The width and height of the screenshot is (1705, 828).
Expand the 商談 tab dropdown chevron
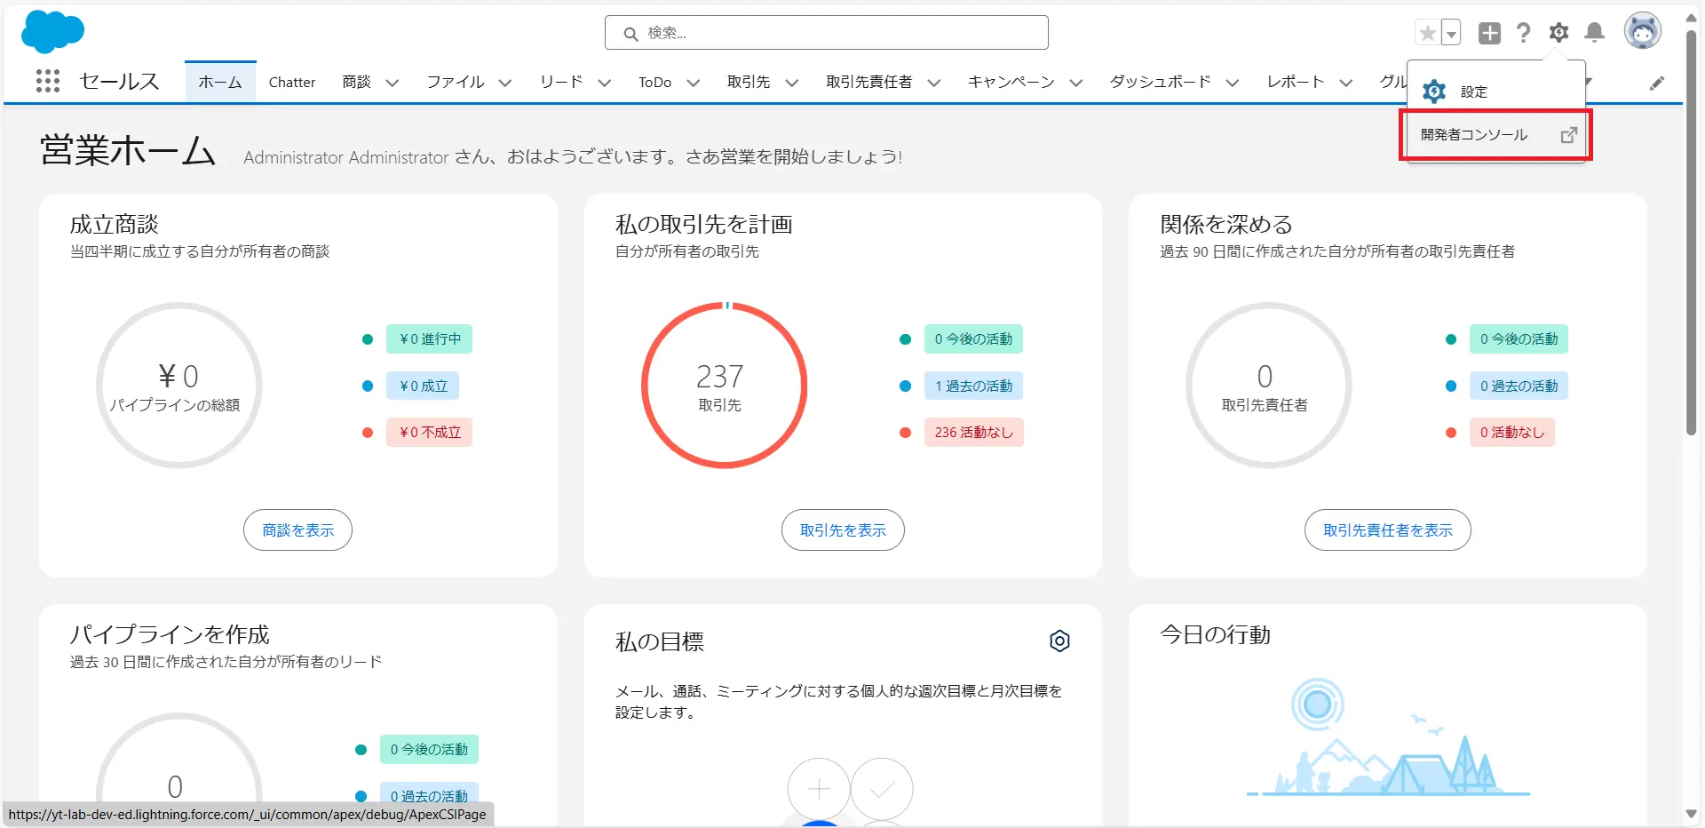[x=392, y=83]
